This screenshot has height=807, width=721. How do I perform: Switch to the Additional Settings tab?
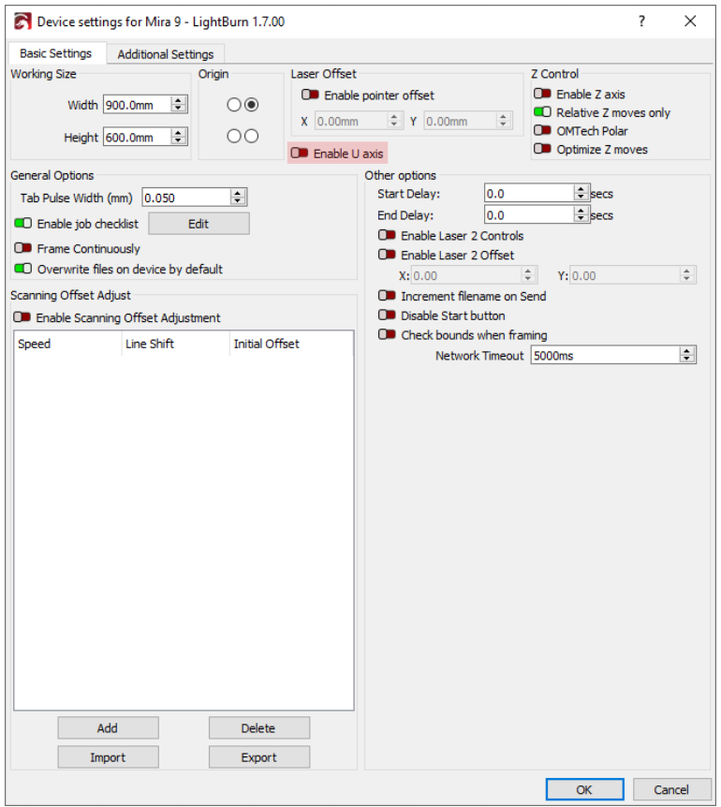click(165, 54)
